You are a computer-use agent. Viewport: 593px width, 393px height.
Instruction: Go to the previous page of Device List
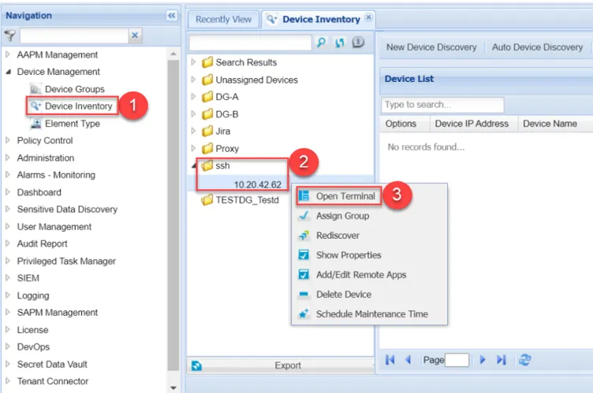click(x=408, y=360)
